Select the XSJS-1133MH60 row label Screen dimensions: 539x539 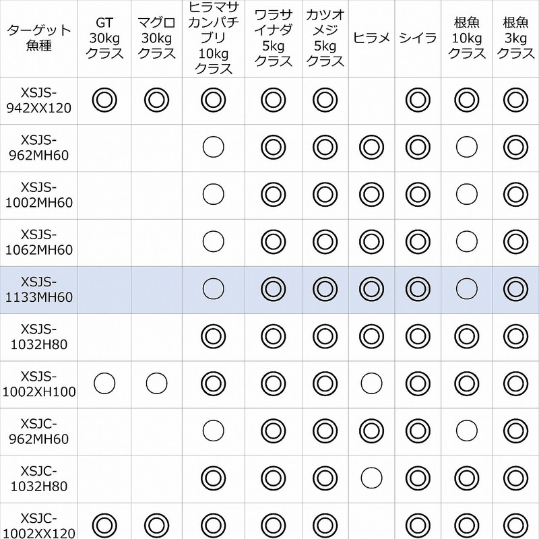pyautogui.click(x=38, y=288)
